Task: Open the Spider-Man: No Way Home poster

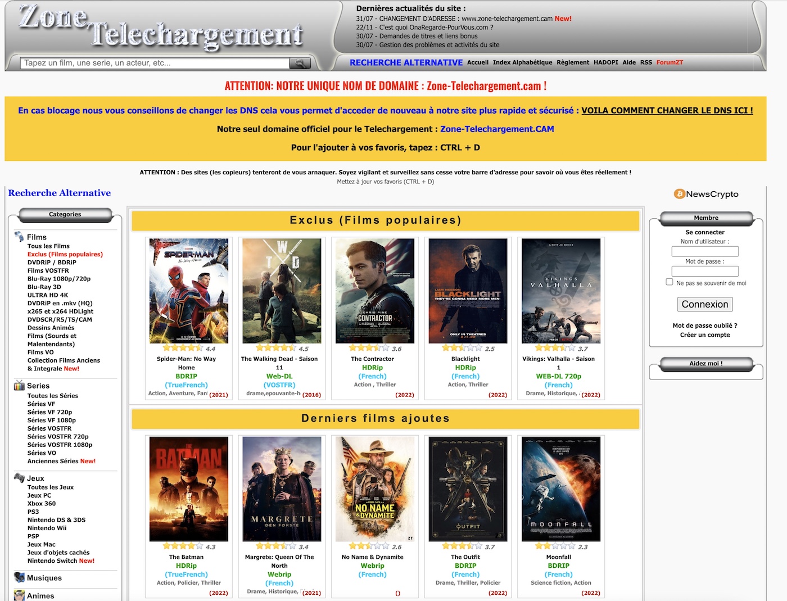Action: [189, 291]
